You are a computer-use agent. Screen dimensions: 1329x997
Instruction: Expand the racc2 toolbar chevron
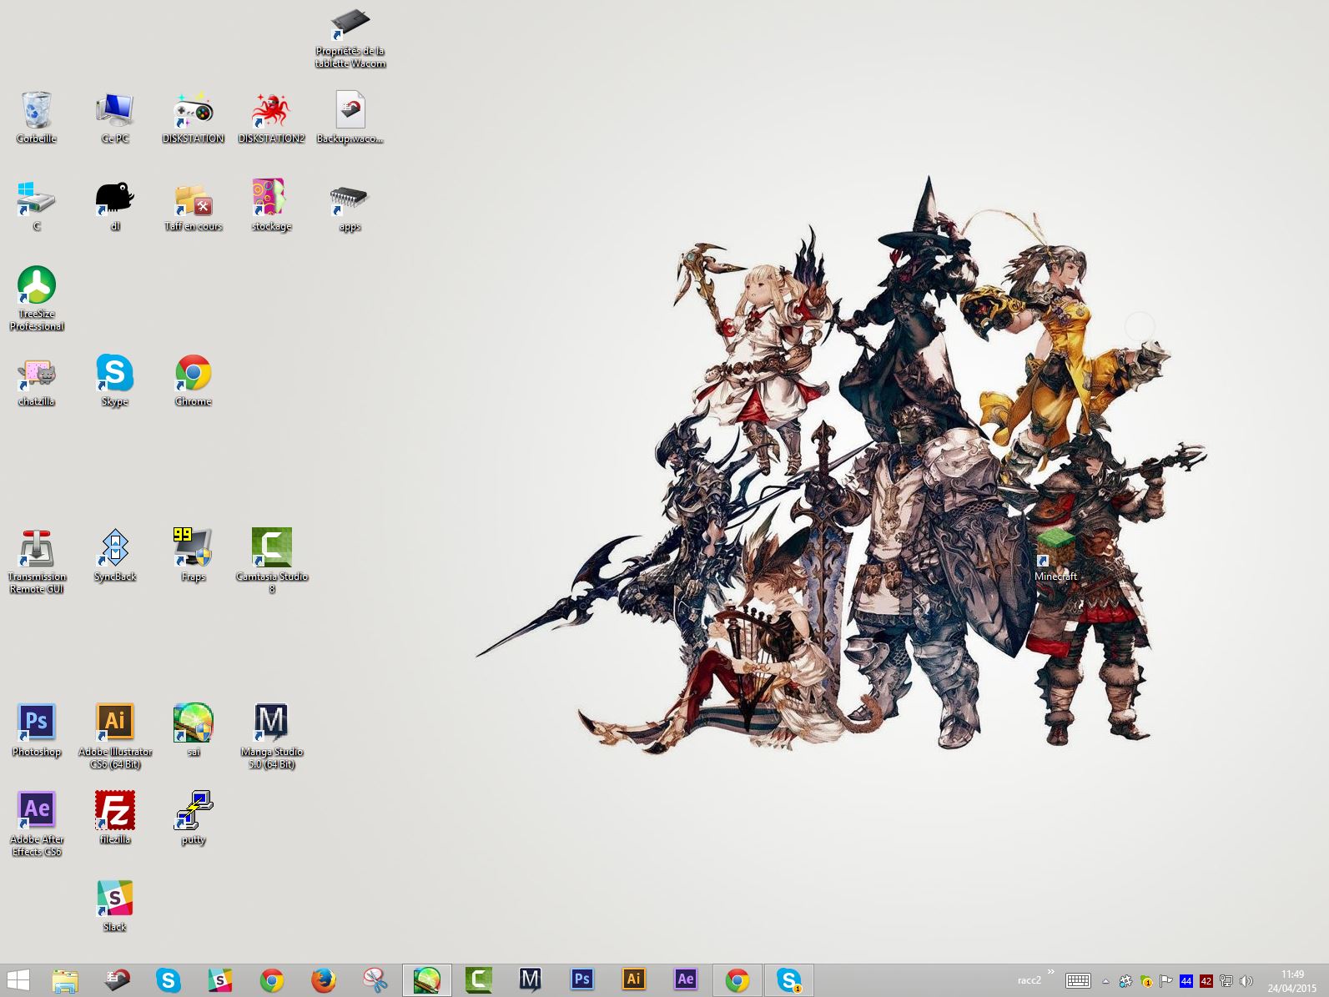1050,972
